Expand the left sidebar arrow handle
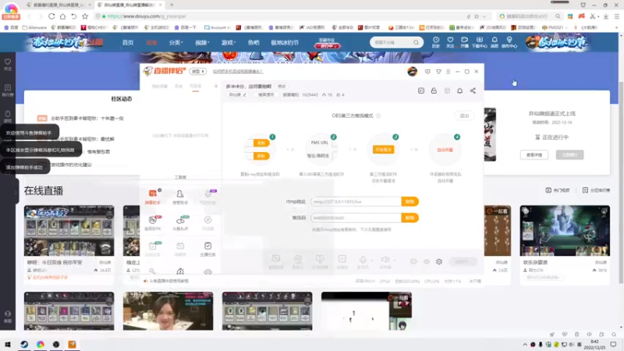Viewport: 624px width, 351px height. tap(16, 192)
